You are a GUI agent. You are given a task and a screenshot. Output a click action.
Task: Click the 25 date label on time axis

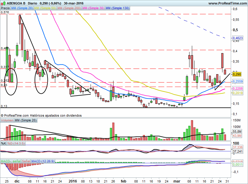(7, 181)
